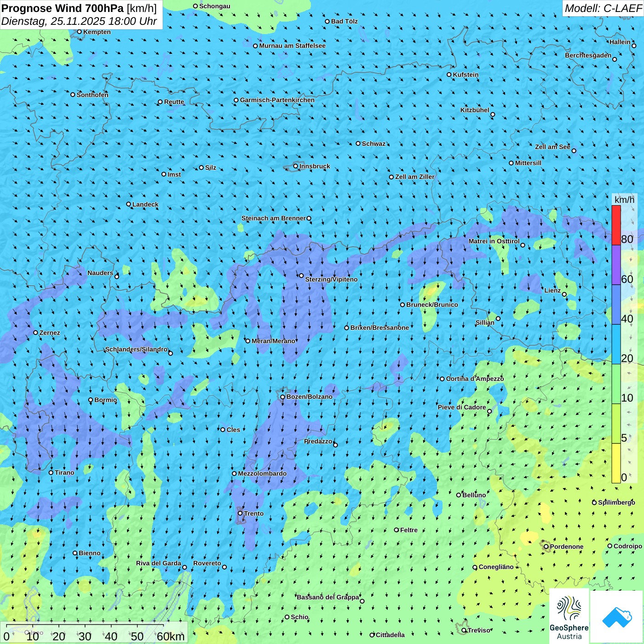The image size is (644, 644).
Task: Click the Codroipo label
Action: [628, 546]
